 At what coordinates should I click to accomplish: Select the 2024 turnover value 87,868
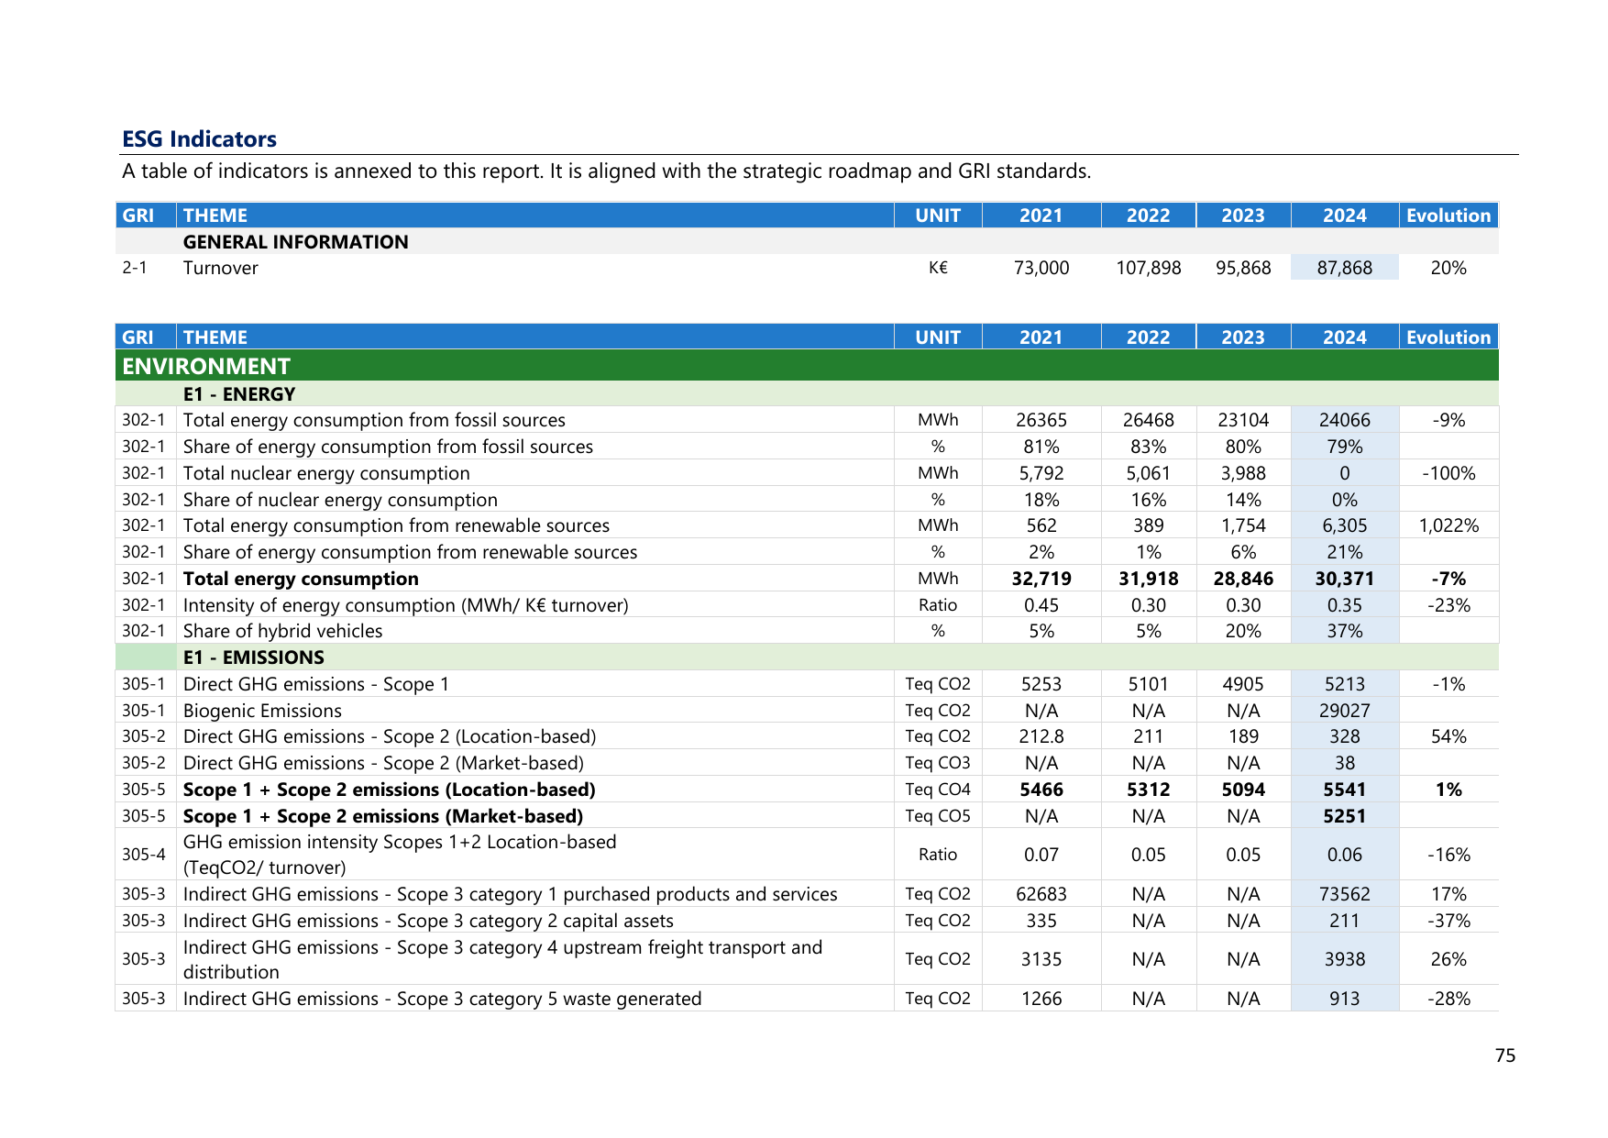1344,268
